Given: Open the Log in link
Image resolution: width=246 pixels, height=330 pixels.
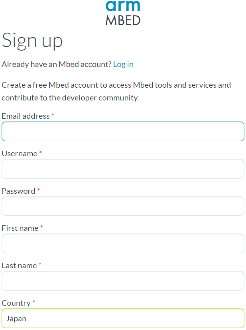Looking at the screenshot, I should pos(123,64).
